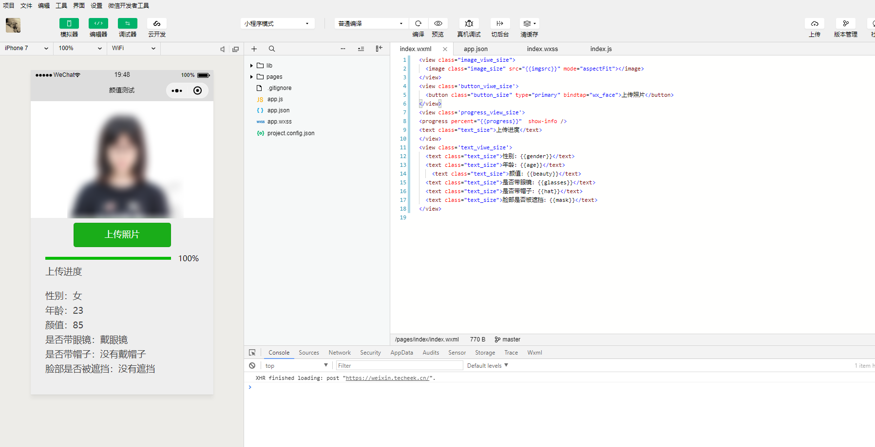Toggle the editor panel button
This screenshot has width=875, height=447.
click(x=98, y=23)
